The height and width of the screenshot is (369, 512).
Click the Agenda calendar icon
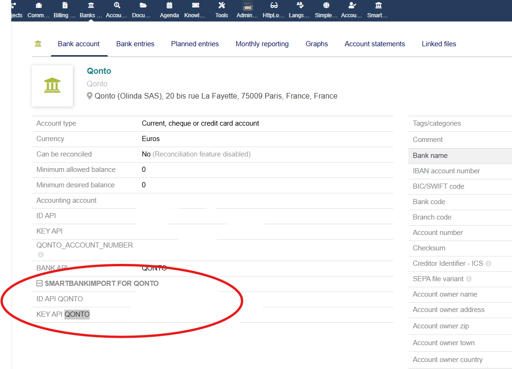[x=169, y=6]
